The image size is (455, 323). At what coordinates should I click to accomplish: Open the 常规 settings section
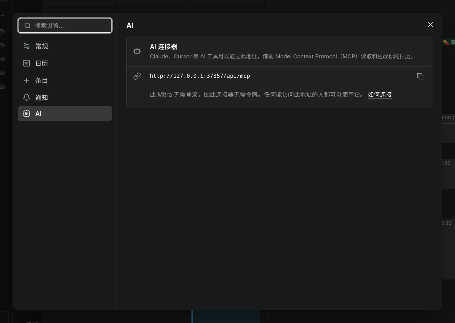coord(65,46)
